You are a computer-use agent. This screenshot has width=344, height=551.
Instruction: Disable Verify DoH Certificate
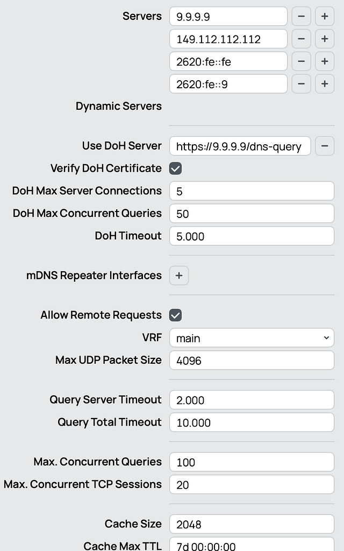[x=175, y=168]
